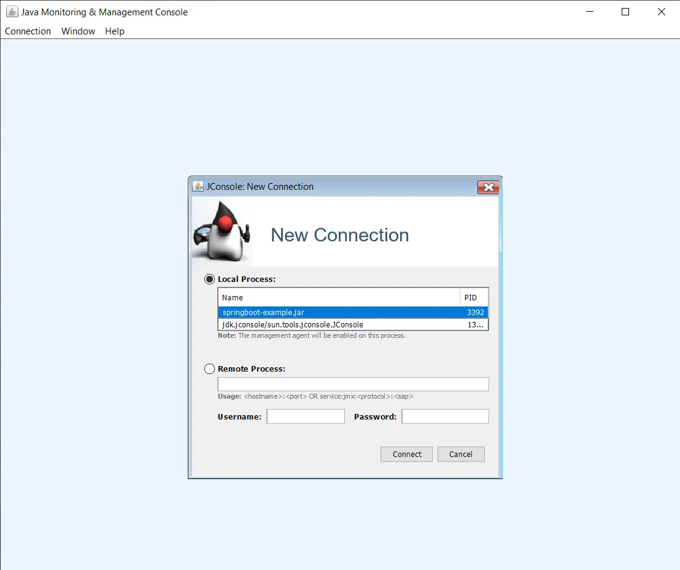
Task: Click the Duke mascot image
Action: tap(222, 232)
